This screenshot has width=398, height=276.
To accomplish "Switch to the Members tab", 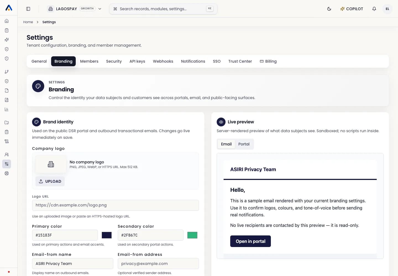I will click(89, 61).
